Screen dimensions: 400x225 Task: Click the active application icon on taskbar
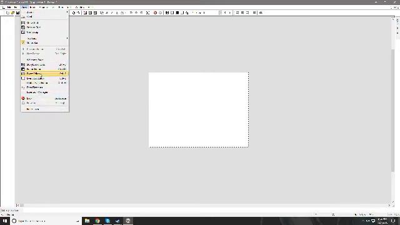click(128, 221)
